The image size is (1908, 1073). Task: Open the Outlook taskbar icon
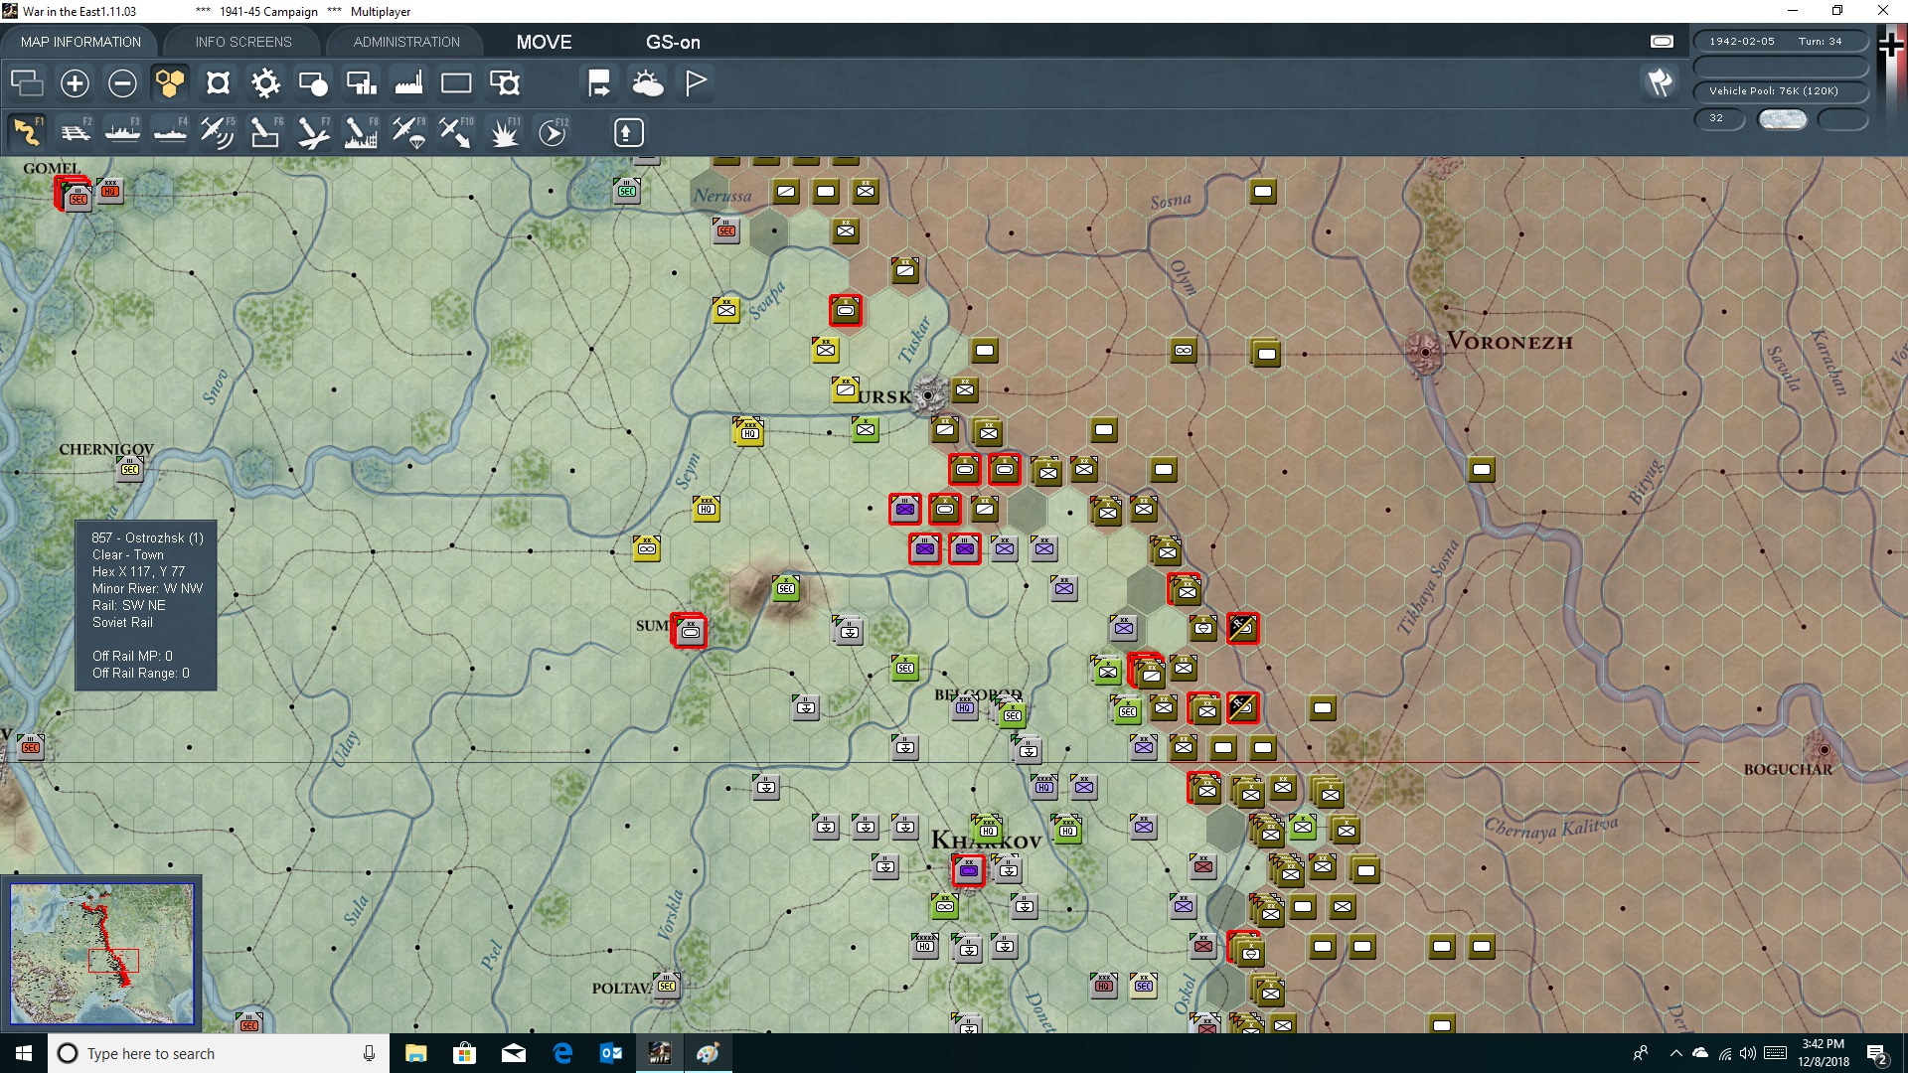tap(610, 1053)
